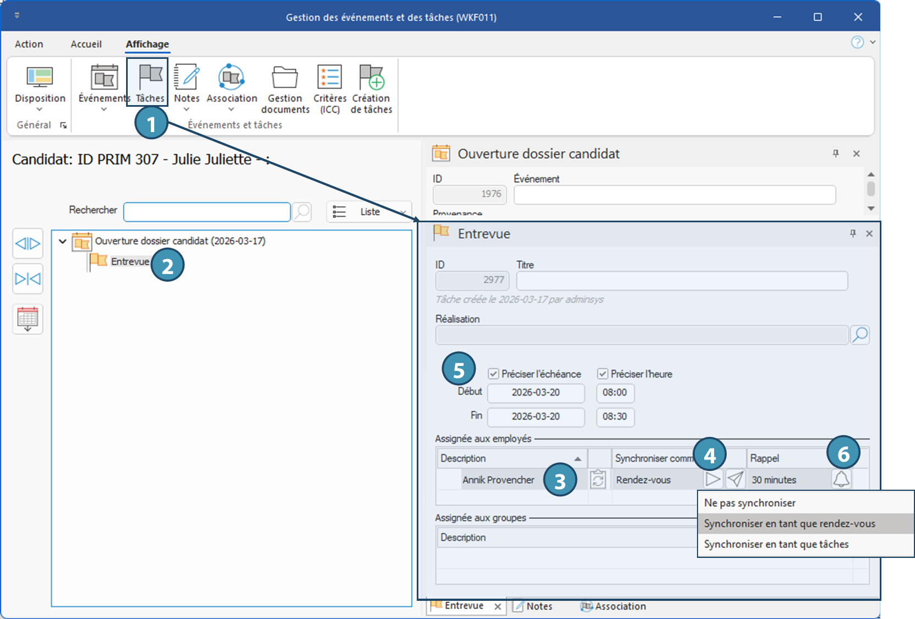Viewport: 915px width, 619px height.
Task: Switch to the Accueil ribbon tab
Action: pos(86,44)
